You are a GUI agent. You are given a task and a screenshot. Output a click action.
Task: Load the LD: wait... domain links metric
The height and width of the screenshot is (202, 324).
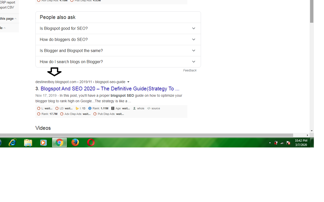[64, 108]
